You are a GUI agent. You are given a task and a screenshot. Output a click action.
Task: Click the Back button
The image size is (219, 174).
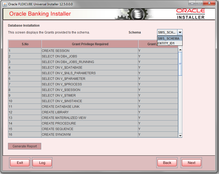[167, 163]
